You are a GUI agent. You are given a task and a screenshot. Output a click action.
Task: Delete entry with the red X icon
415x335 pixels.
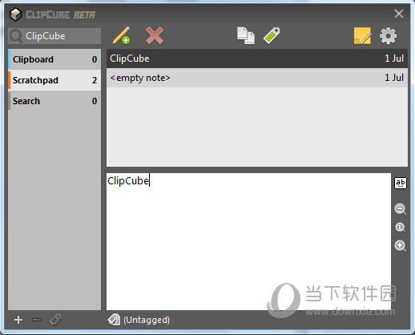click(x=155, y=35)
